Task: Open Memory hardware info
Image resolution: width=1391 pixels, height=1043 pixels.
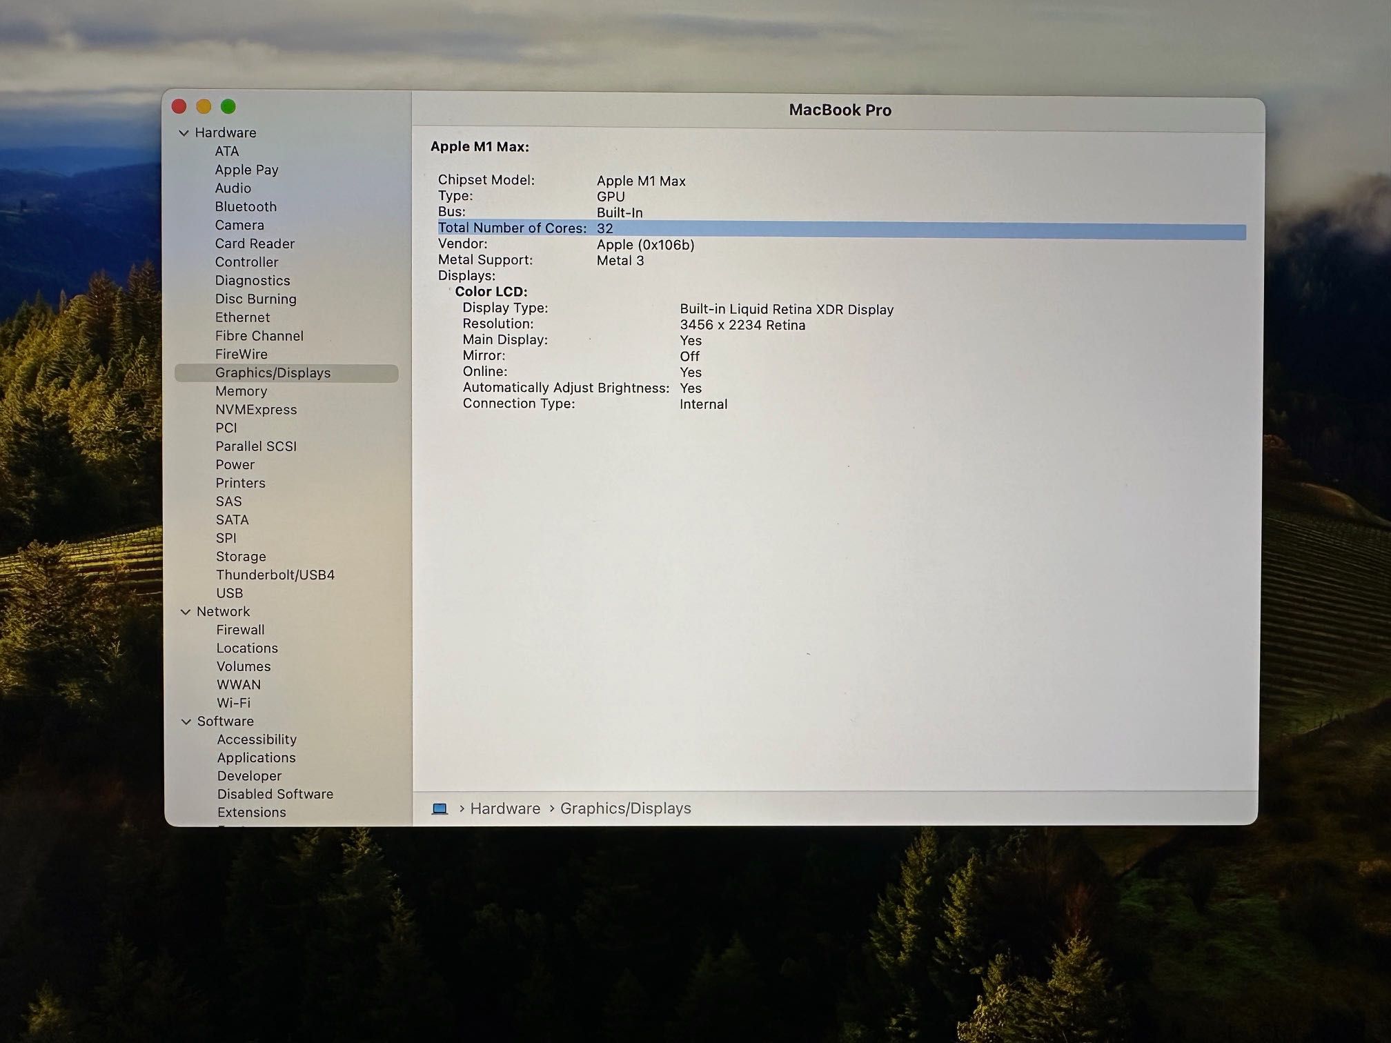Action: (x=241, y=391)
